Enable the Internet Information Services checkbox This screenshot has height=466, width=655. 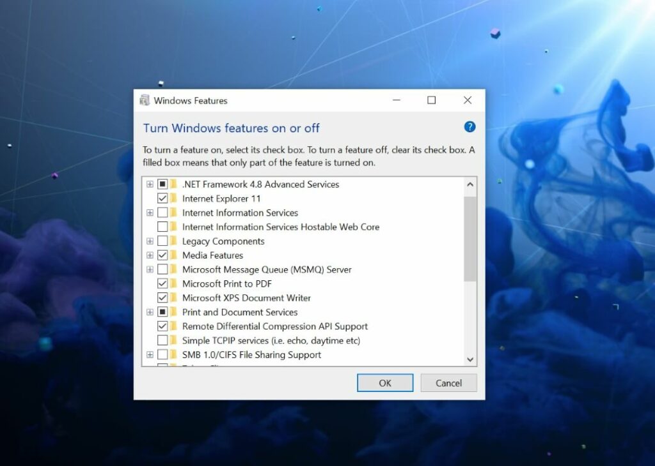(x=162, y=213)
